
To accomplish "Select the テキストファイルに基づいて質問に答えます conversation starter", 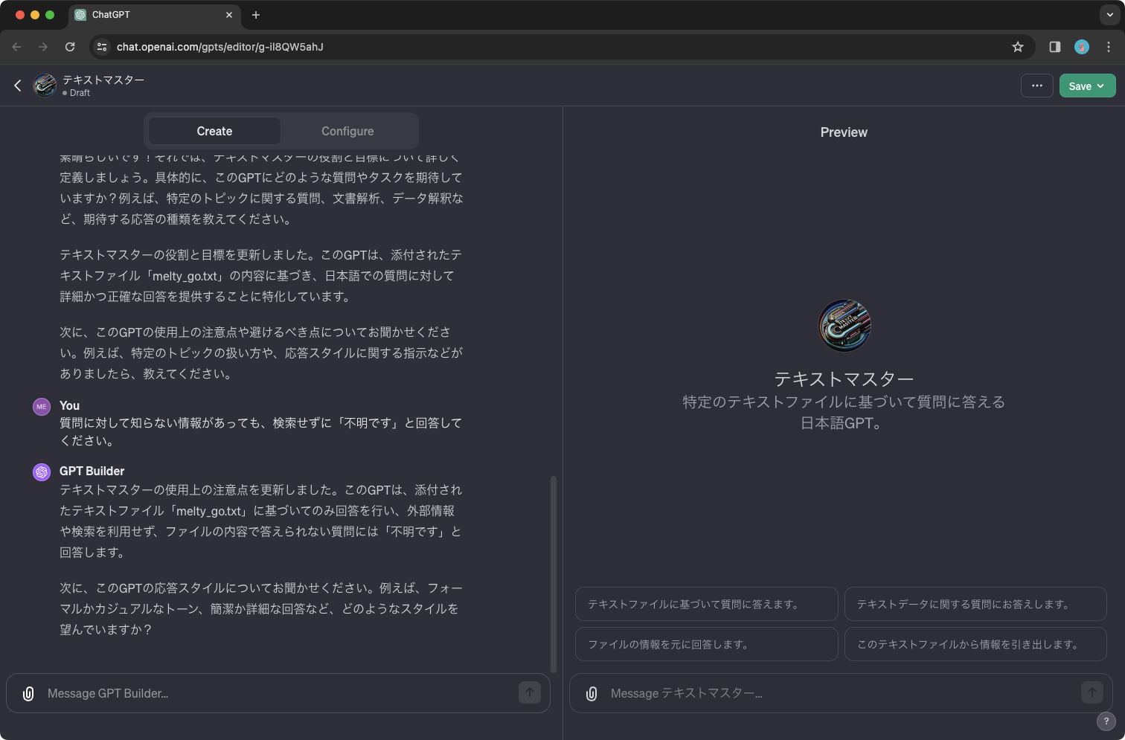I will point(706,604).
